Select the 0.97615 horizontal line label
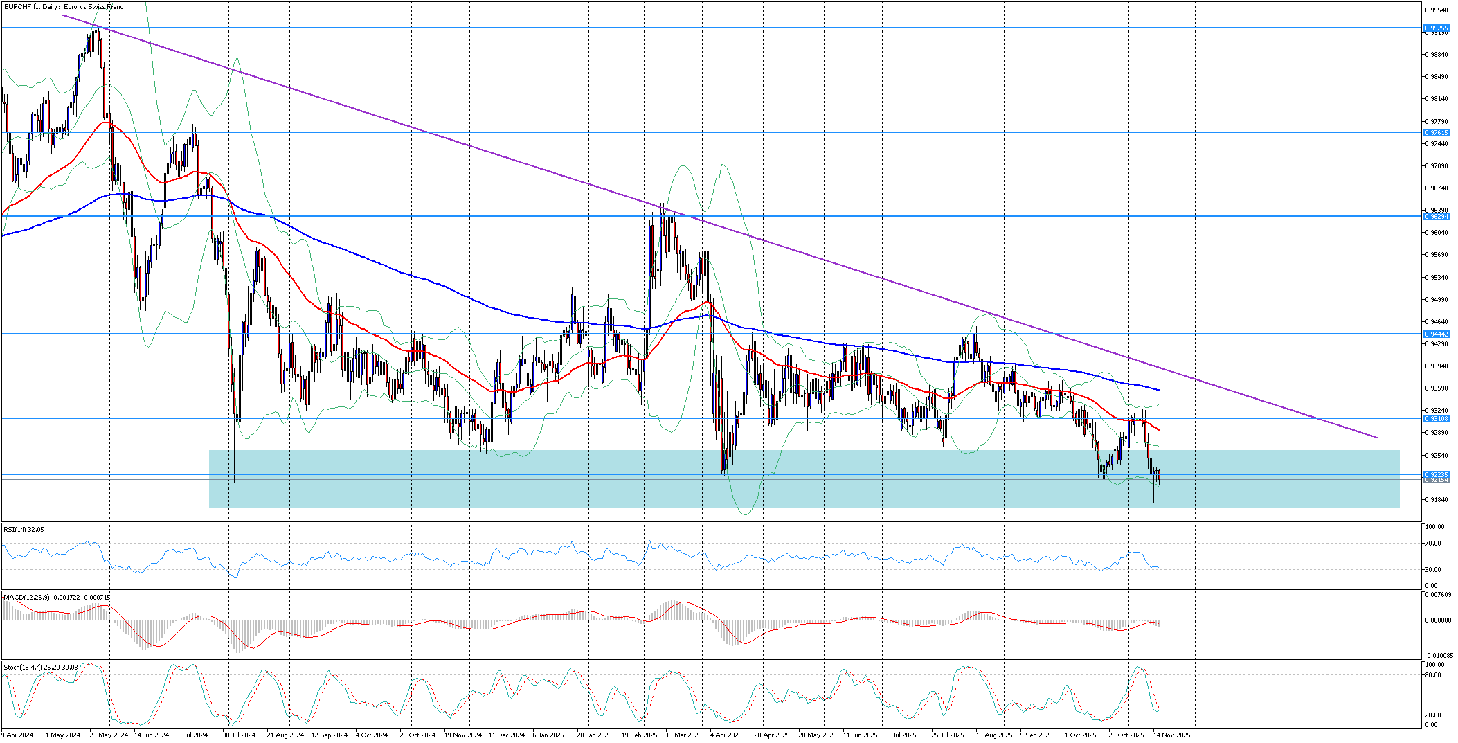This screenshot has width=1458, height=743. click(1436, 132)
